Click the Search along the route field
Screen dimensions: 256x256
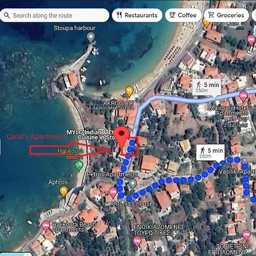(x=55, y=15)
